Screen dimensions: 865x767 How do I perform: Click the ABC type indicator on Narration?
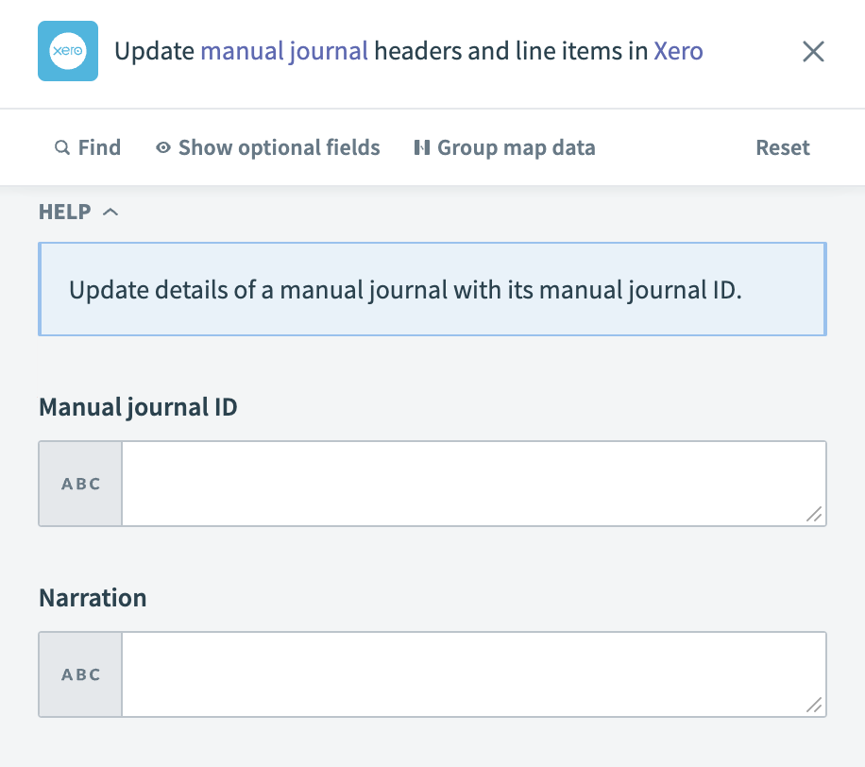pyautogui.click(x=80, y=673)
